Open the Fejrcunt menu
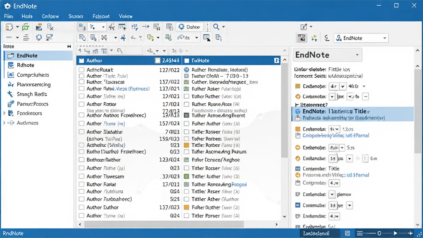 pyautogui.click(x=101, y=16)
